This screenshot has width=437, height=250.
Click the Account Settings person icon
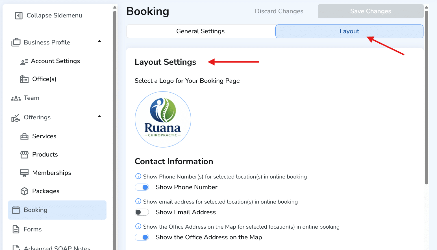(24, 62)
